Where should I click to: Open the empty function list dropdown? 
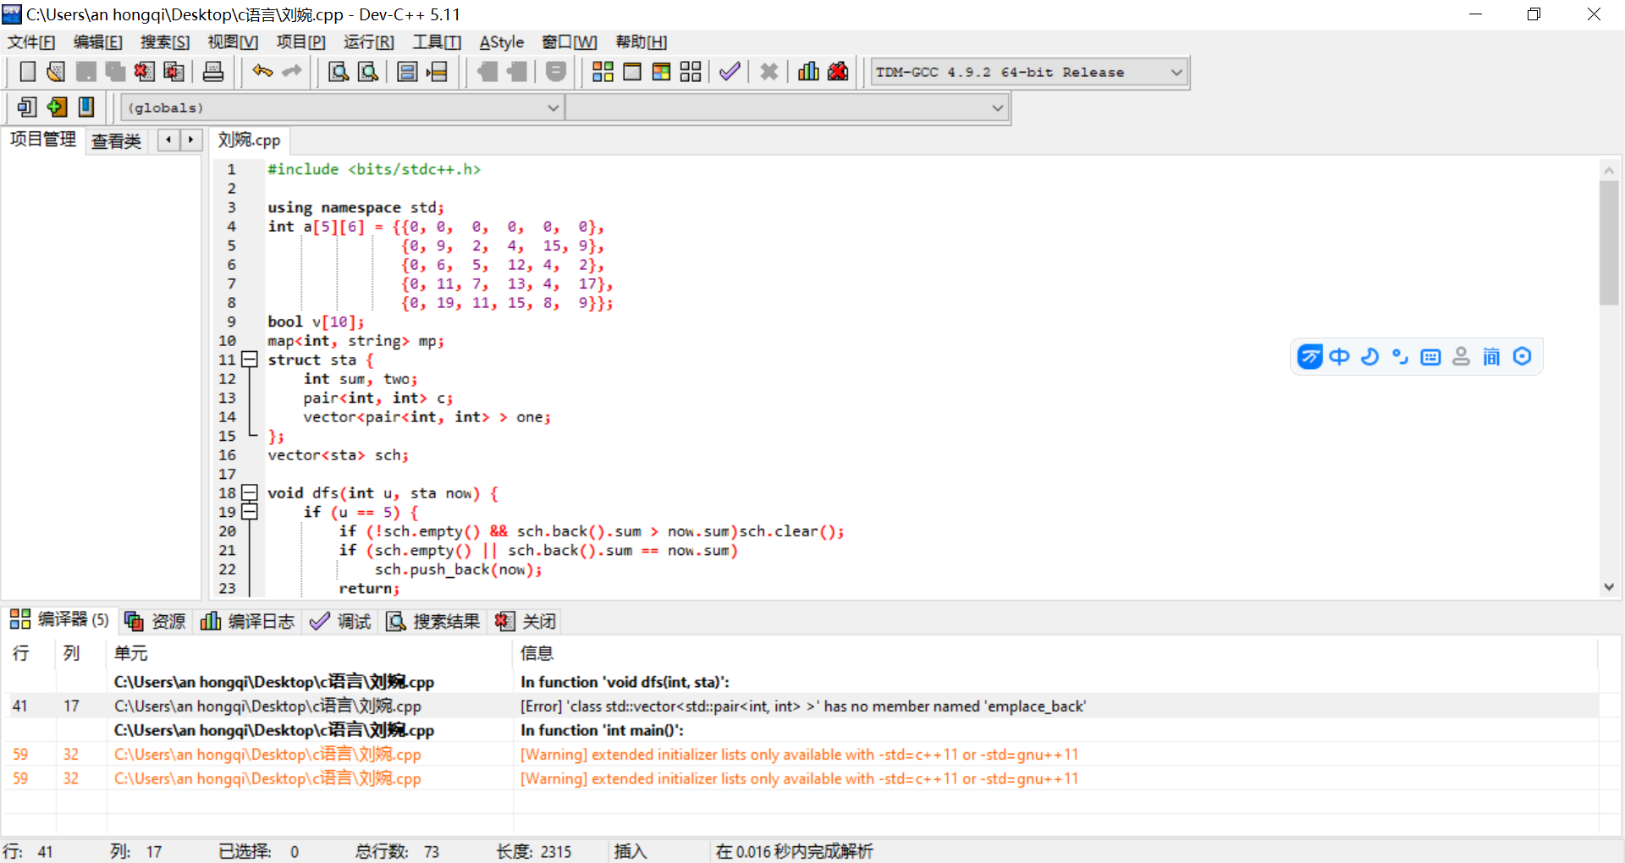click(x=787, y=107)
